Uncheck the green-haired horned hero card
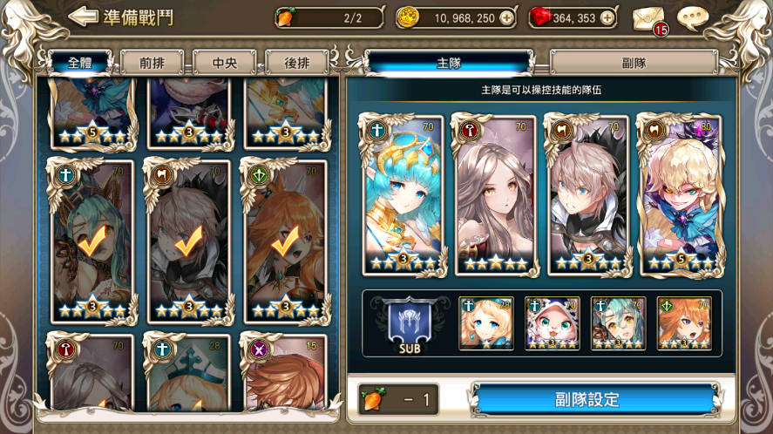 pos(92,241)
